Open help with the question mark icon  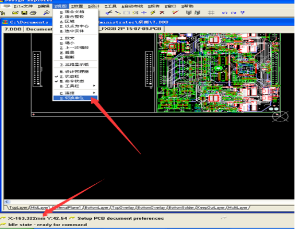tap(242, 13)
